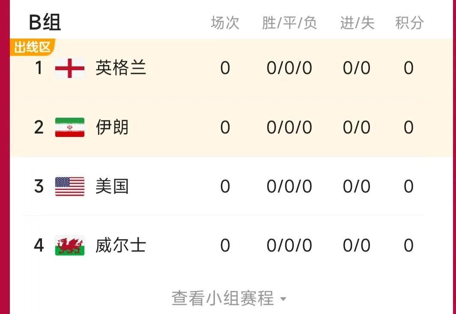
Task: Expand 查看小组赛程 schedule arrow
Action: 283,299
